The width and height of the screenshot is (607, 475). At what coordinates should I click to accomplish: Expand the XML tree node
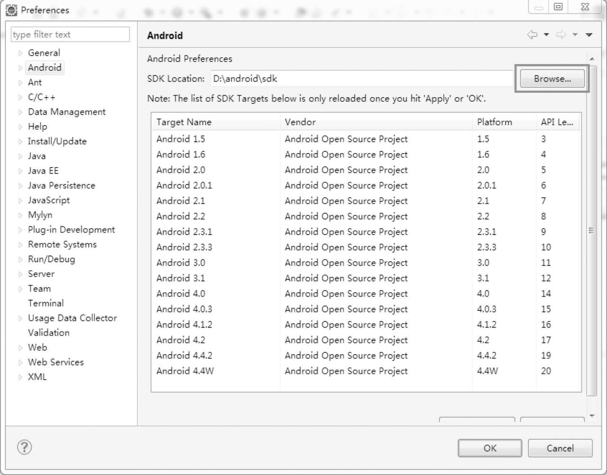pyautogui.click(x=20, y=377)
